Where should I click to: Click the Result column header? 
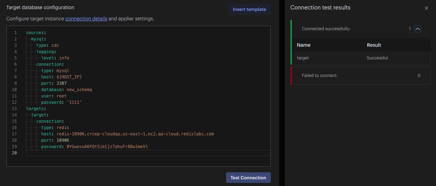click(374, 45)
